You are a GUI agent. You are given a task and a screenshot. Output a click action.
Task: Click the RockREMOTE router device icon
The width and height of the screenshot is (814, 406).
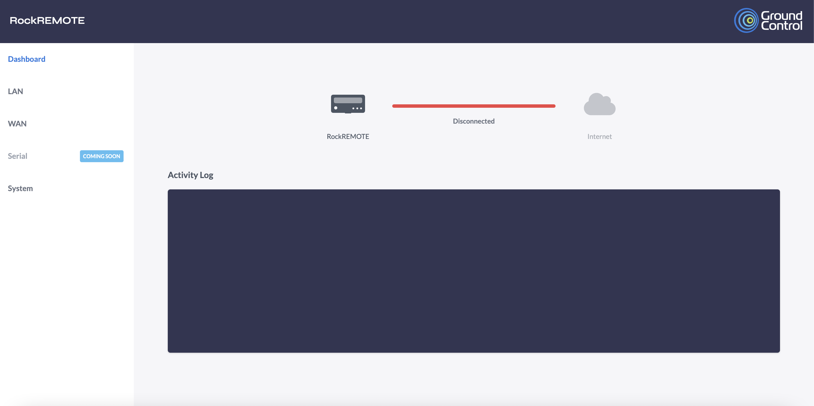348,104
